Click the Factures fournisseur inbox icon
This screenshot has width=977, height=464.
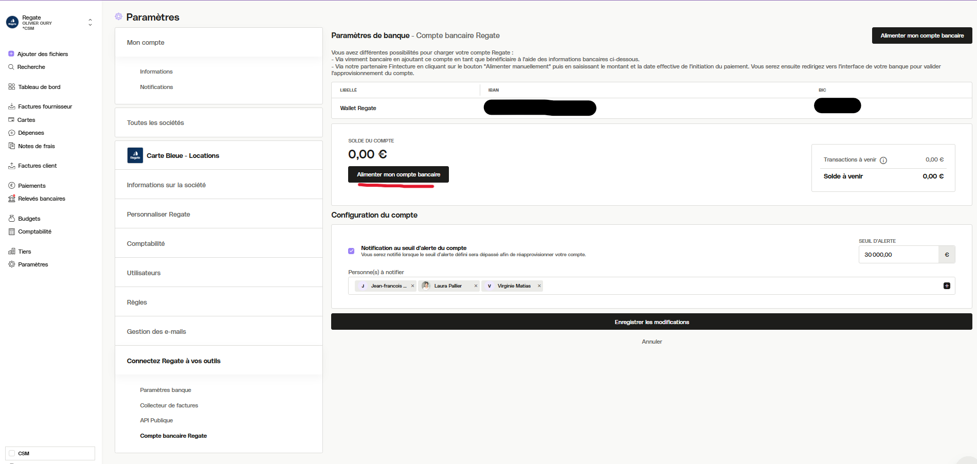pyautogui.click(x=11, y=106)
